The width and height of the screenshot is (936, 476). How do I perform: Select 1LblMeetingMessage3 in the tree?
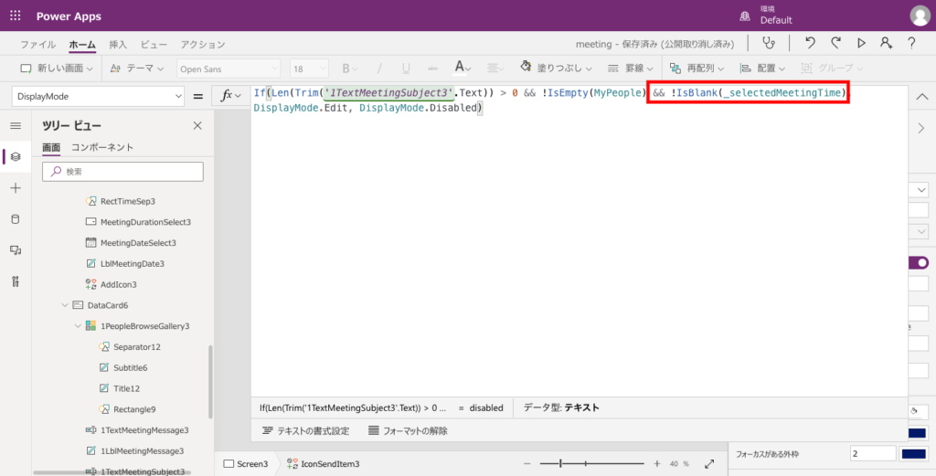[x=142, y=451]
